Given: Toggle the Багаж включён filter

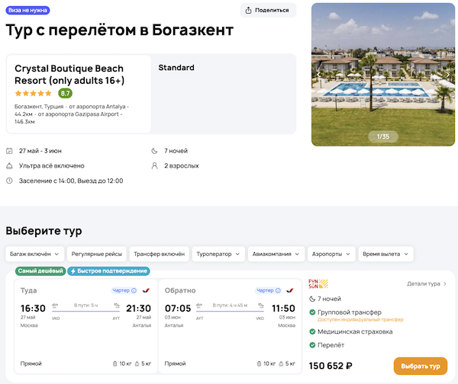Looking at the screenshot, I should (x=33, y=254).
